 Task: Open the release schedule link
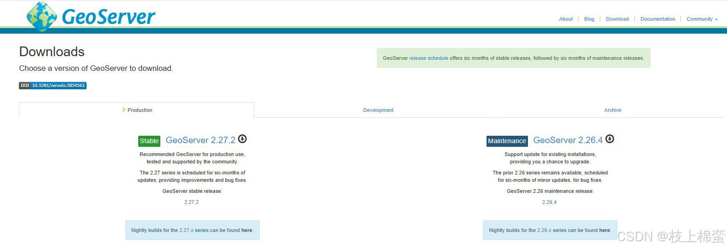click(x=428, y=58)
